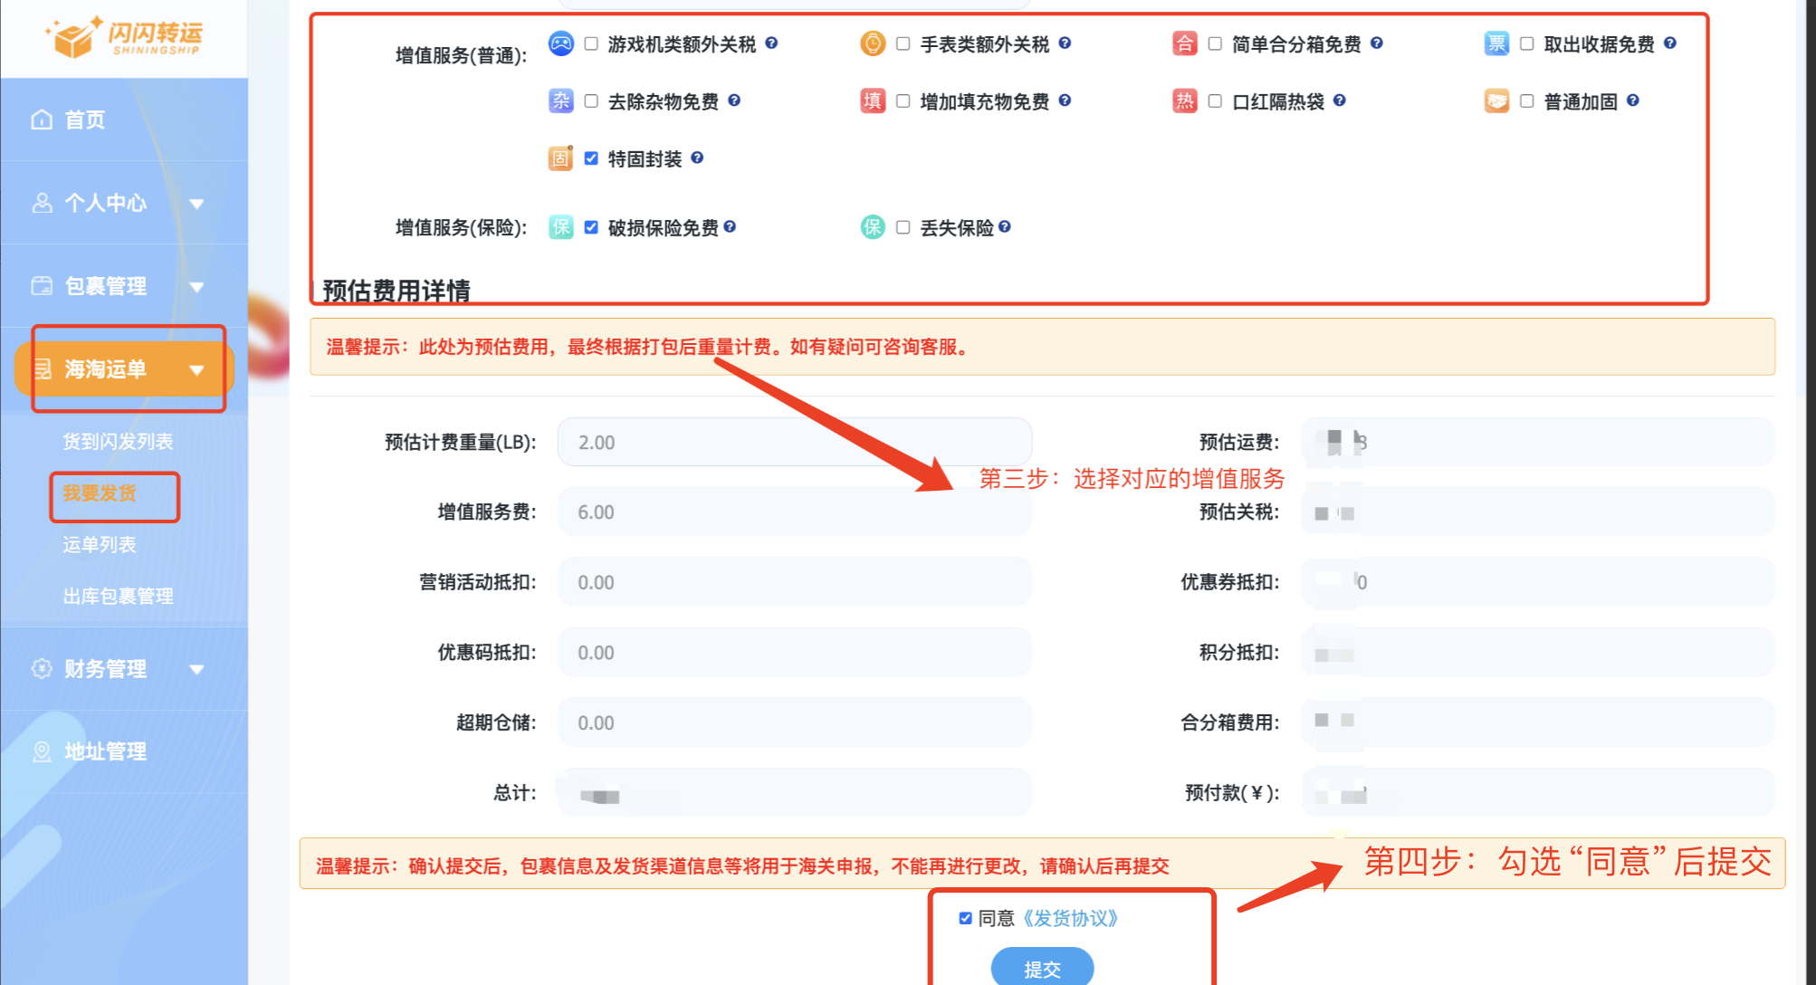The width and height of the screenshot is (1816, 985).
Task: Expand the 个人中心 menu arrow
Action: click(196, 204)
